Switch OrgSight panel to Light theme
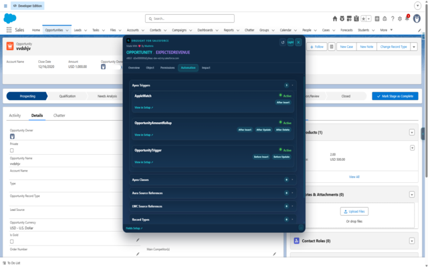Screen dimensions: 428x267 [x=290, y=42]
